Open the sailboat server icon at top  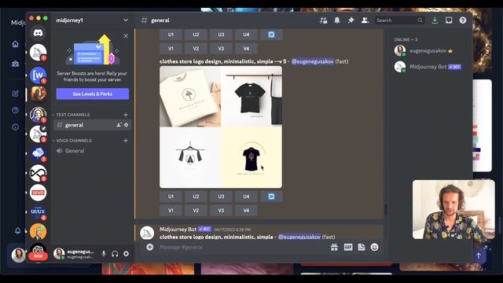[x=38, y=53]
